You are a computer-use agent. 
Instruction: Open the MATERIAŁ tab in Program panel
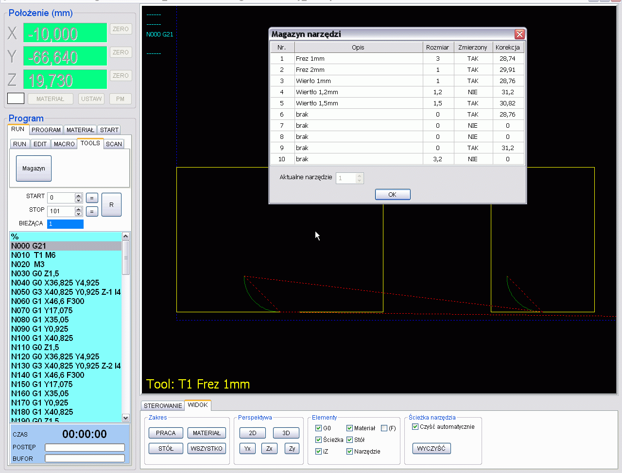click(80, 130)
